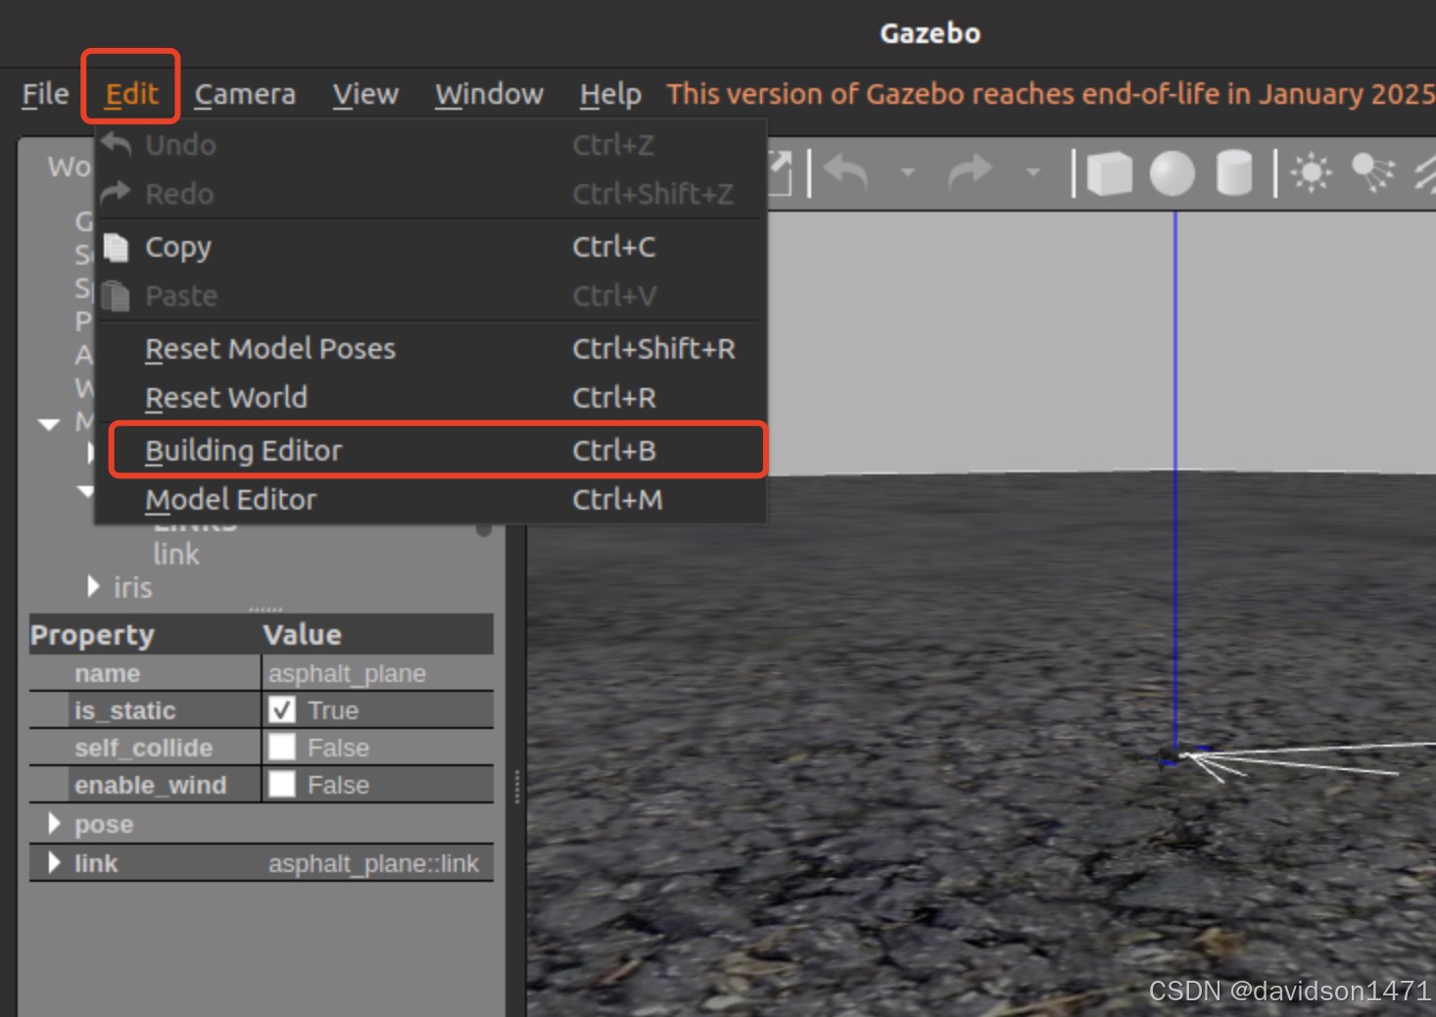Viewport: 1436px width, 1017px height.
Task: Expand the link property row
Action: coord(55,862)
